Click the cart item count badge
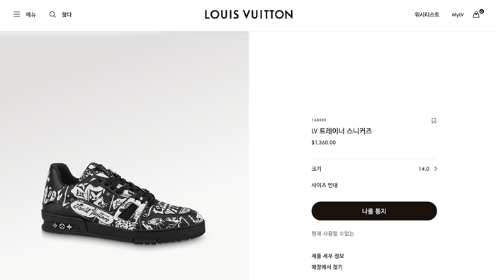The image size is (496, 280). (481, 11)
